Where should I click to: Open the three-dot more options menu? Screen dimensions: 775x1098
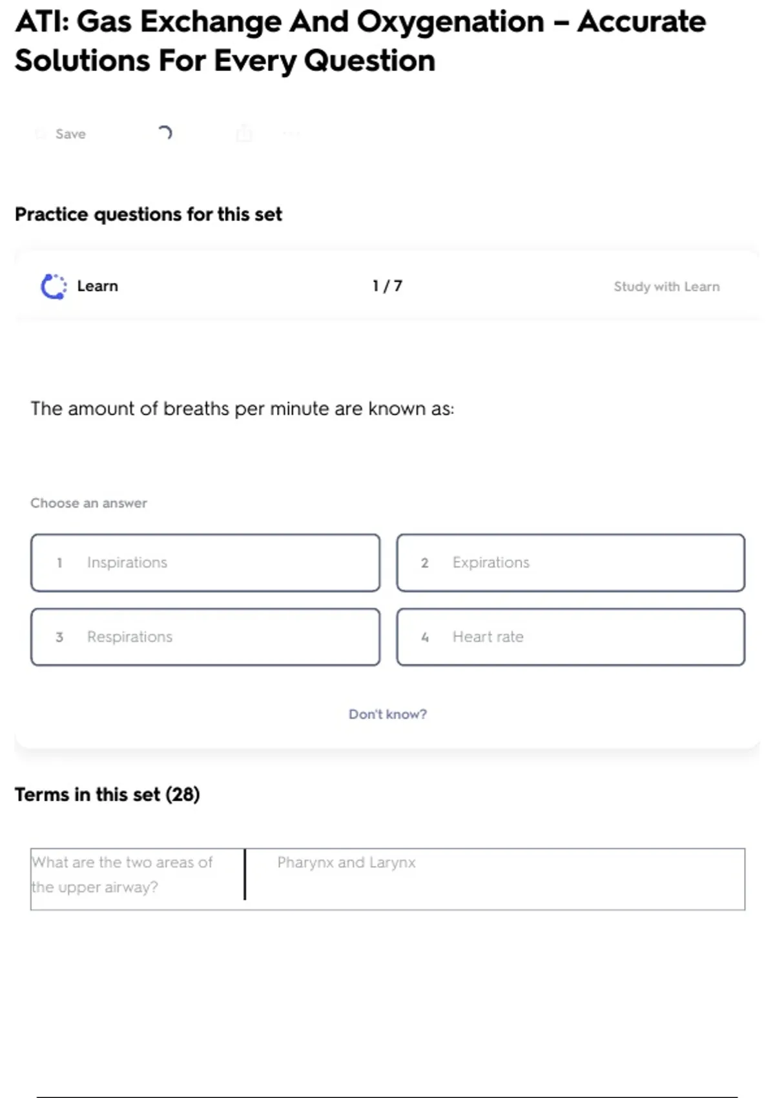click(x=291, y=134)
